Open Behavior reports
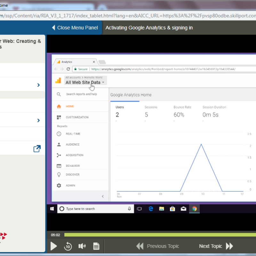The height and width of the screenshot is (256, 256). tap(80, 166)
